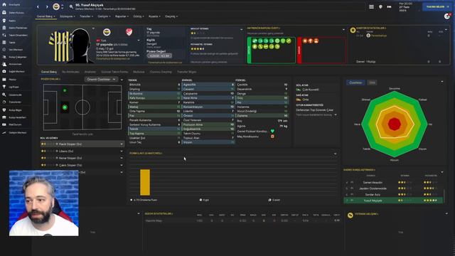This screenshot has width=455, height=256.
Task: Open Kulüp Hedefleri icon in sidebar
Action: click(4, 117)
